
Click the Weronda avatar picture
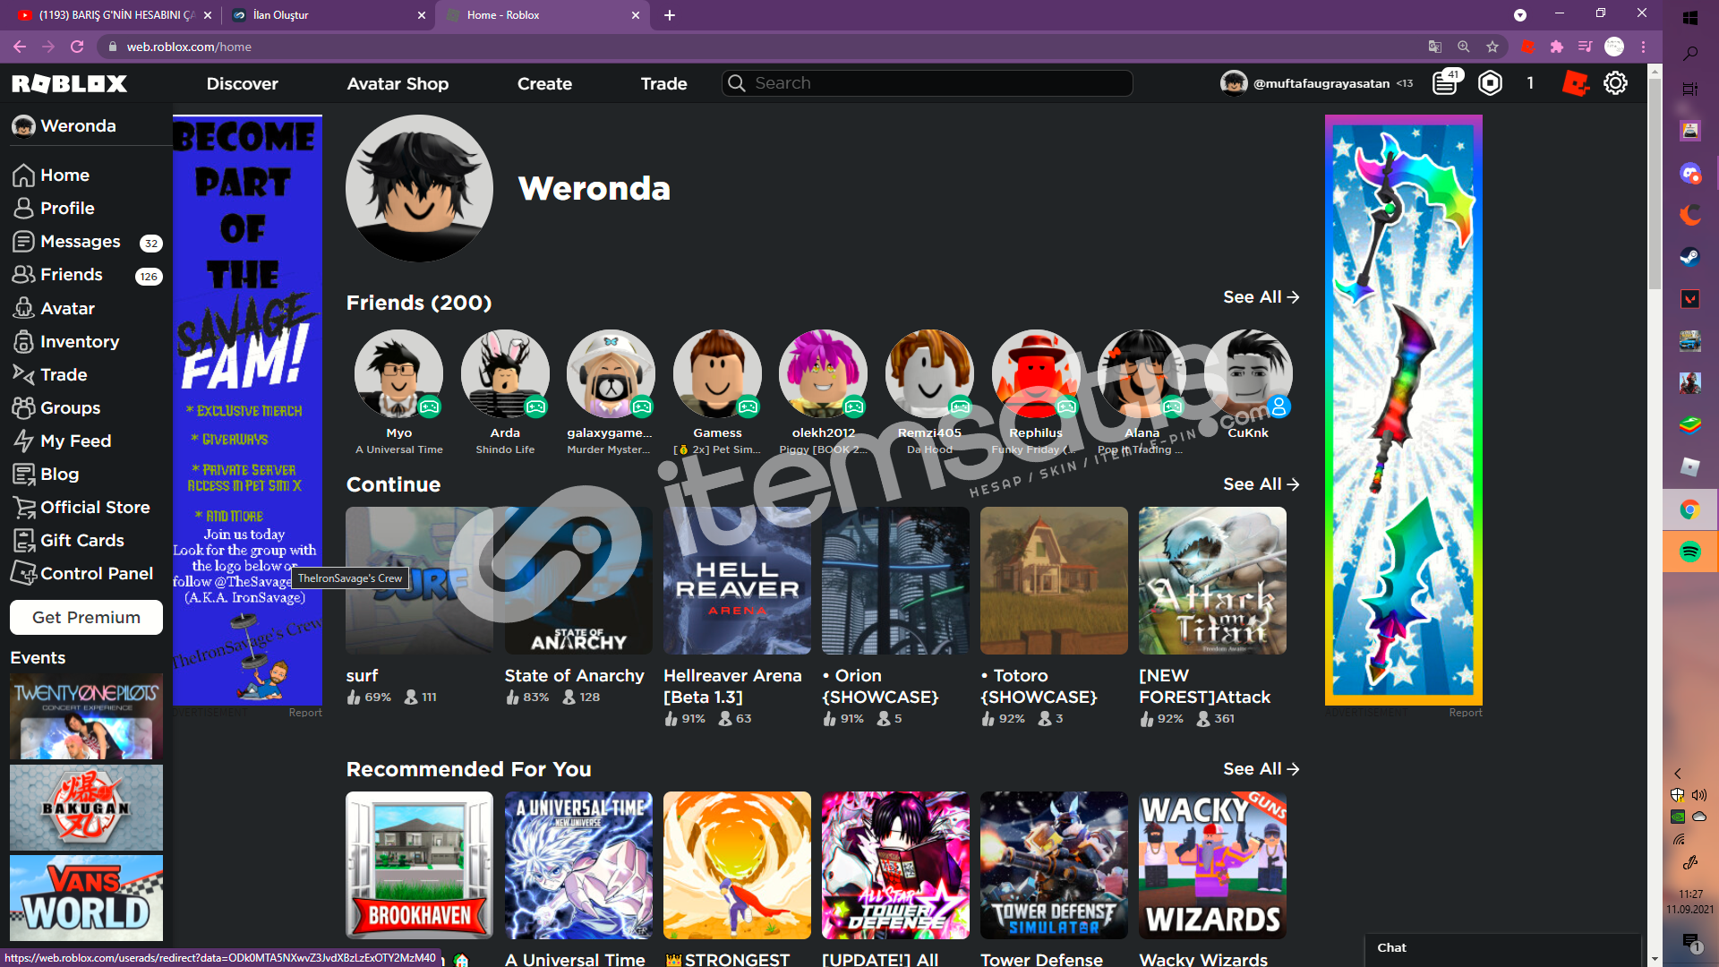(x=419, y=188)
